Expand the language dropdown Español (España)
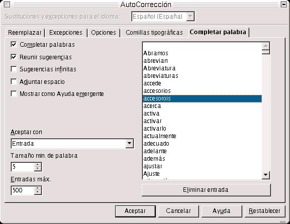This screenshot has height=224, width=290. click(190, 17)
